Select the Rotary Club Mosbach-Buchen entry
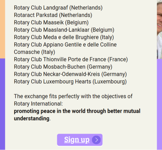This screenshot has height=150, width=162. (x=63, y=67)
